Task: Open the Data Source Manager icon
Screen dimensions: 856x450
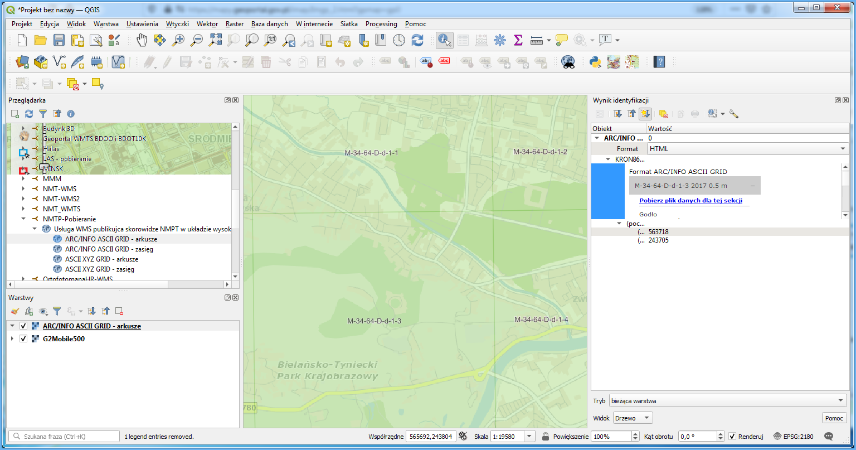Action: (22, 62)
